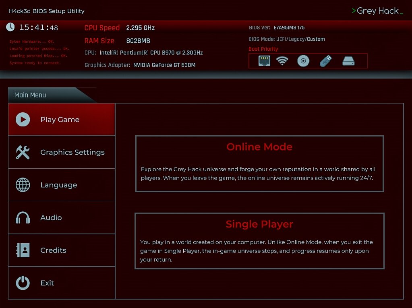Image resolution: width=412 pixels, height=308 pixels.
Task: Open the Audio menu entry
Action: 62,218
